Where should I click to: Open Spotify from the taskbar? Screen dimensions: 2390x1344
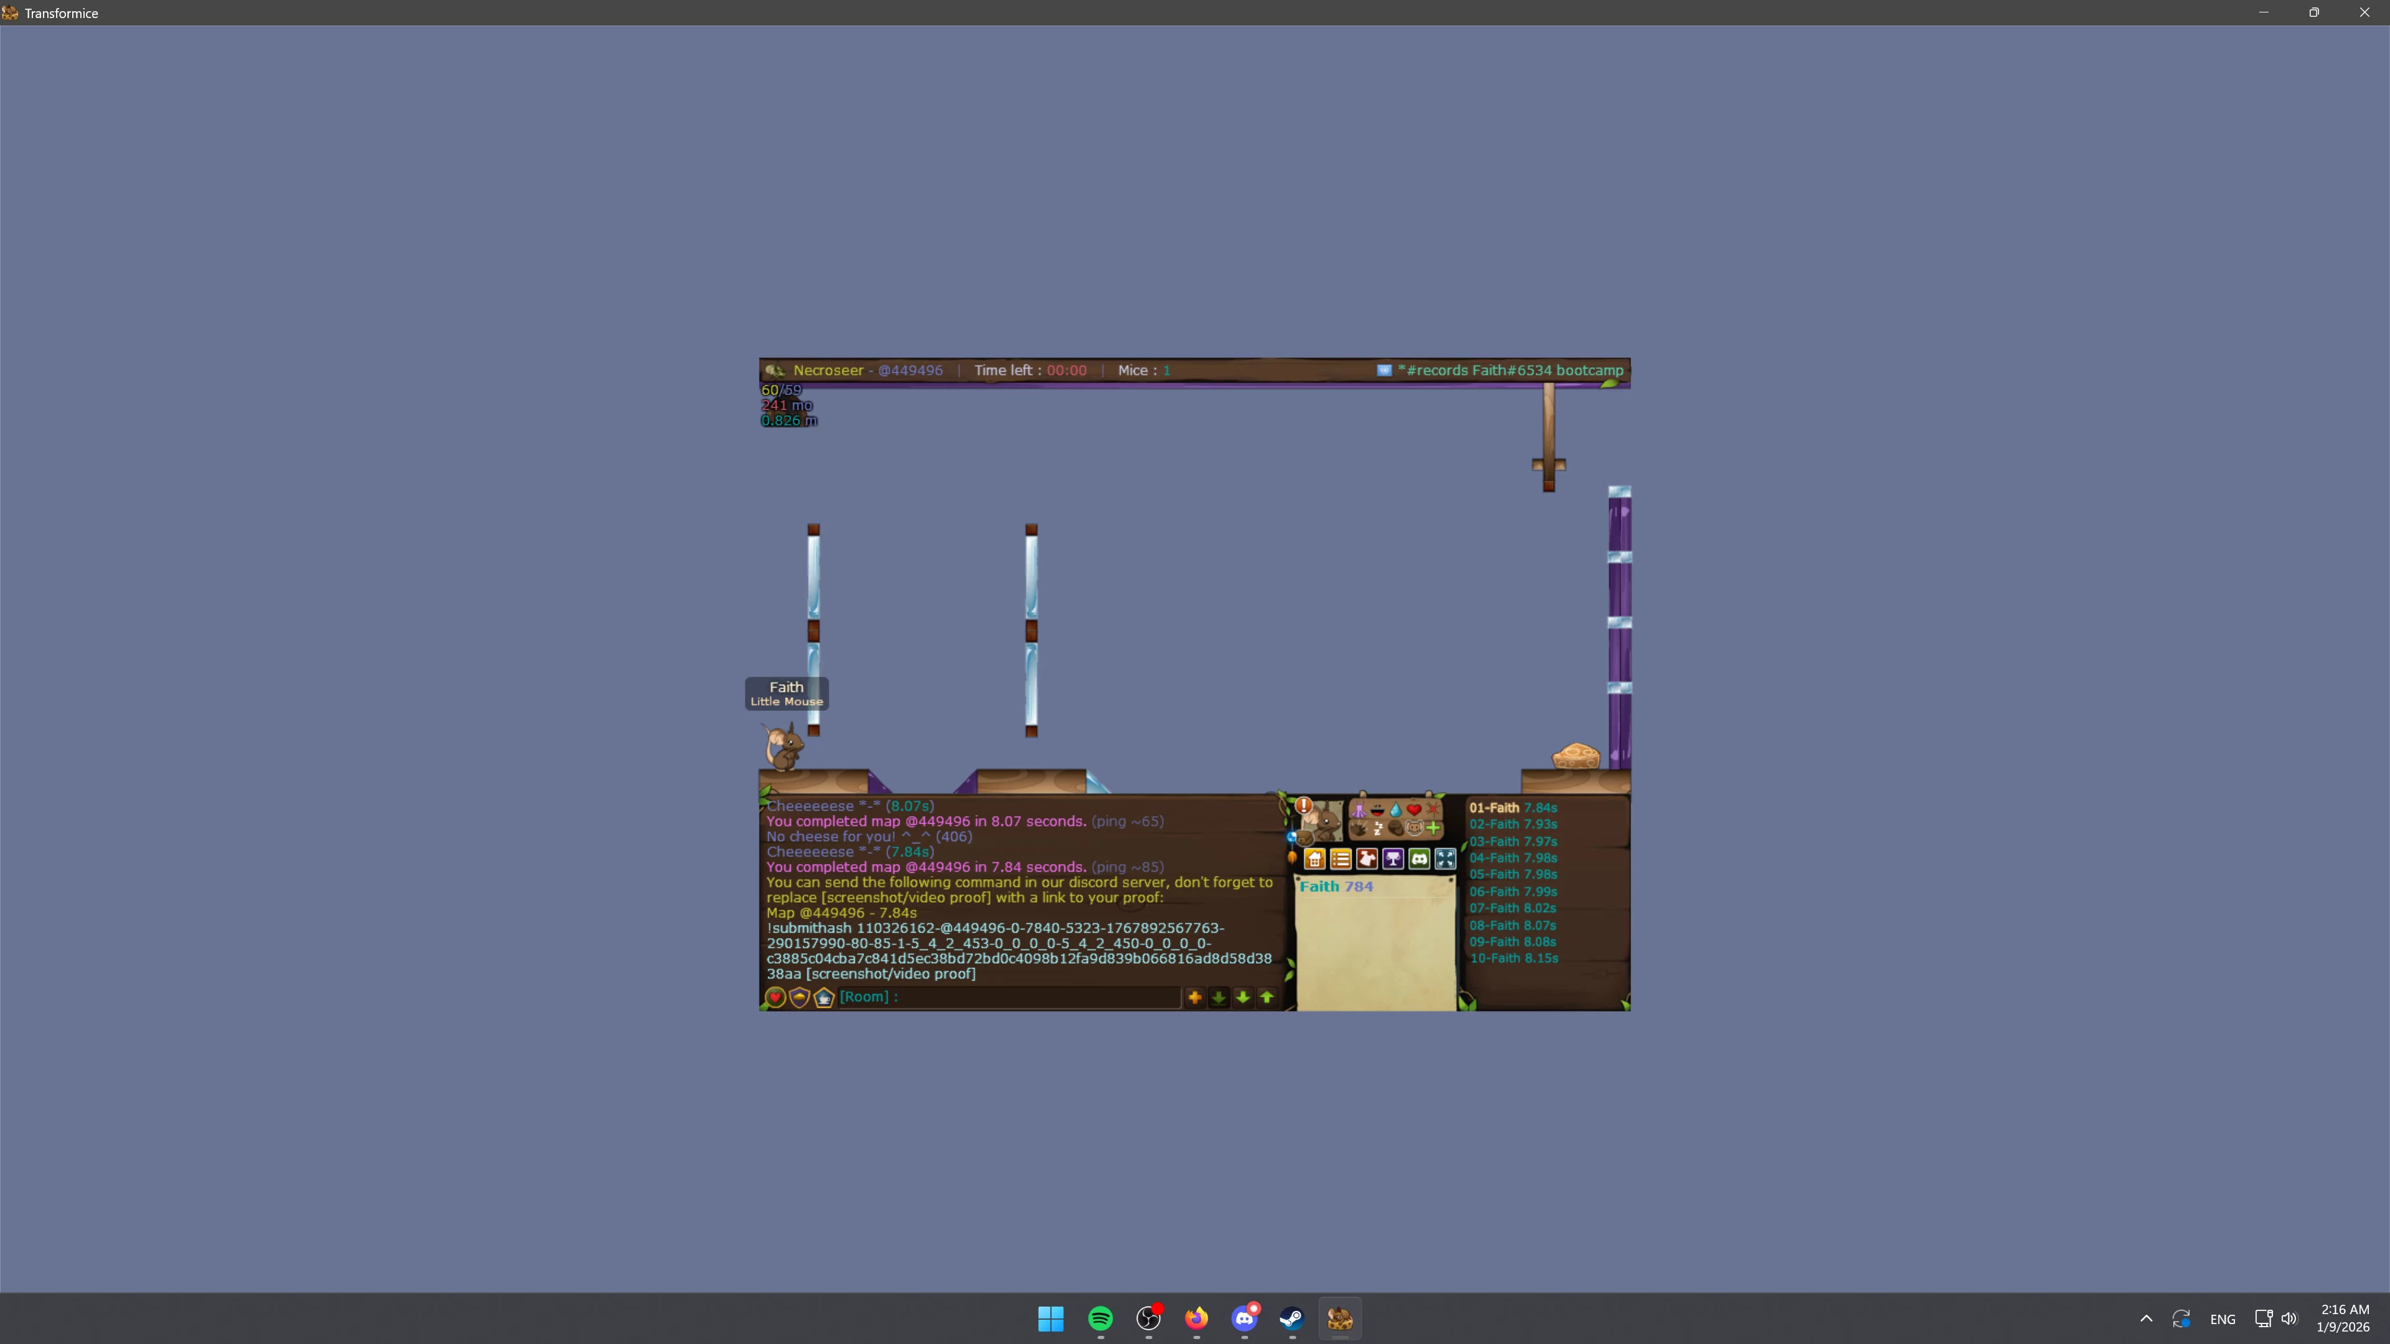[1100, 1318]
